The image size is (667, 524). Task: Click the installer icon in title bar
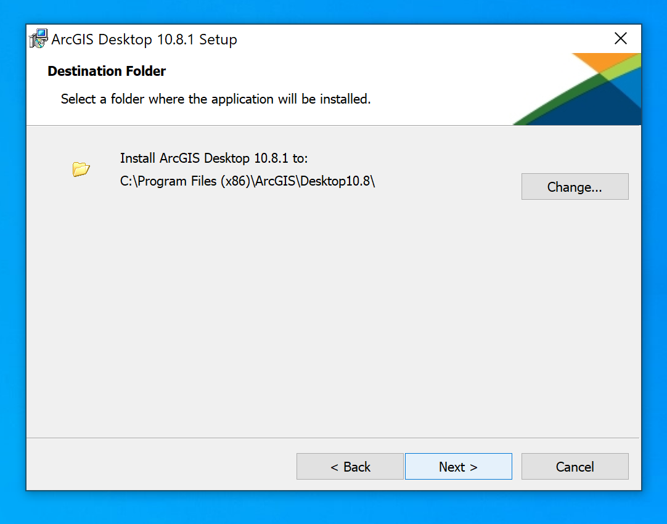[x=38, y=39]
